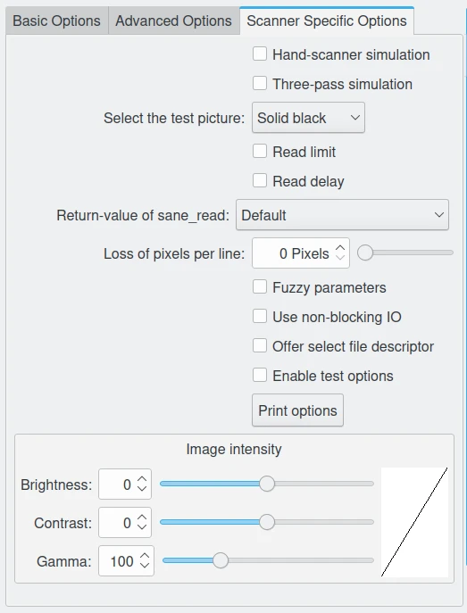Screen dimensions: 467x613
Task: Click the Print options button
Action: point(297,410)
